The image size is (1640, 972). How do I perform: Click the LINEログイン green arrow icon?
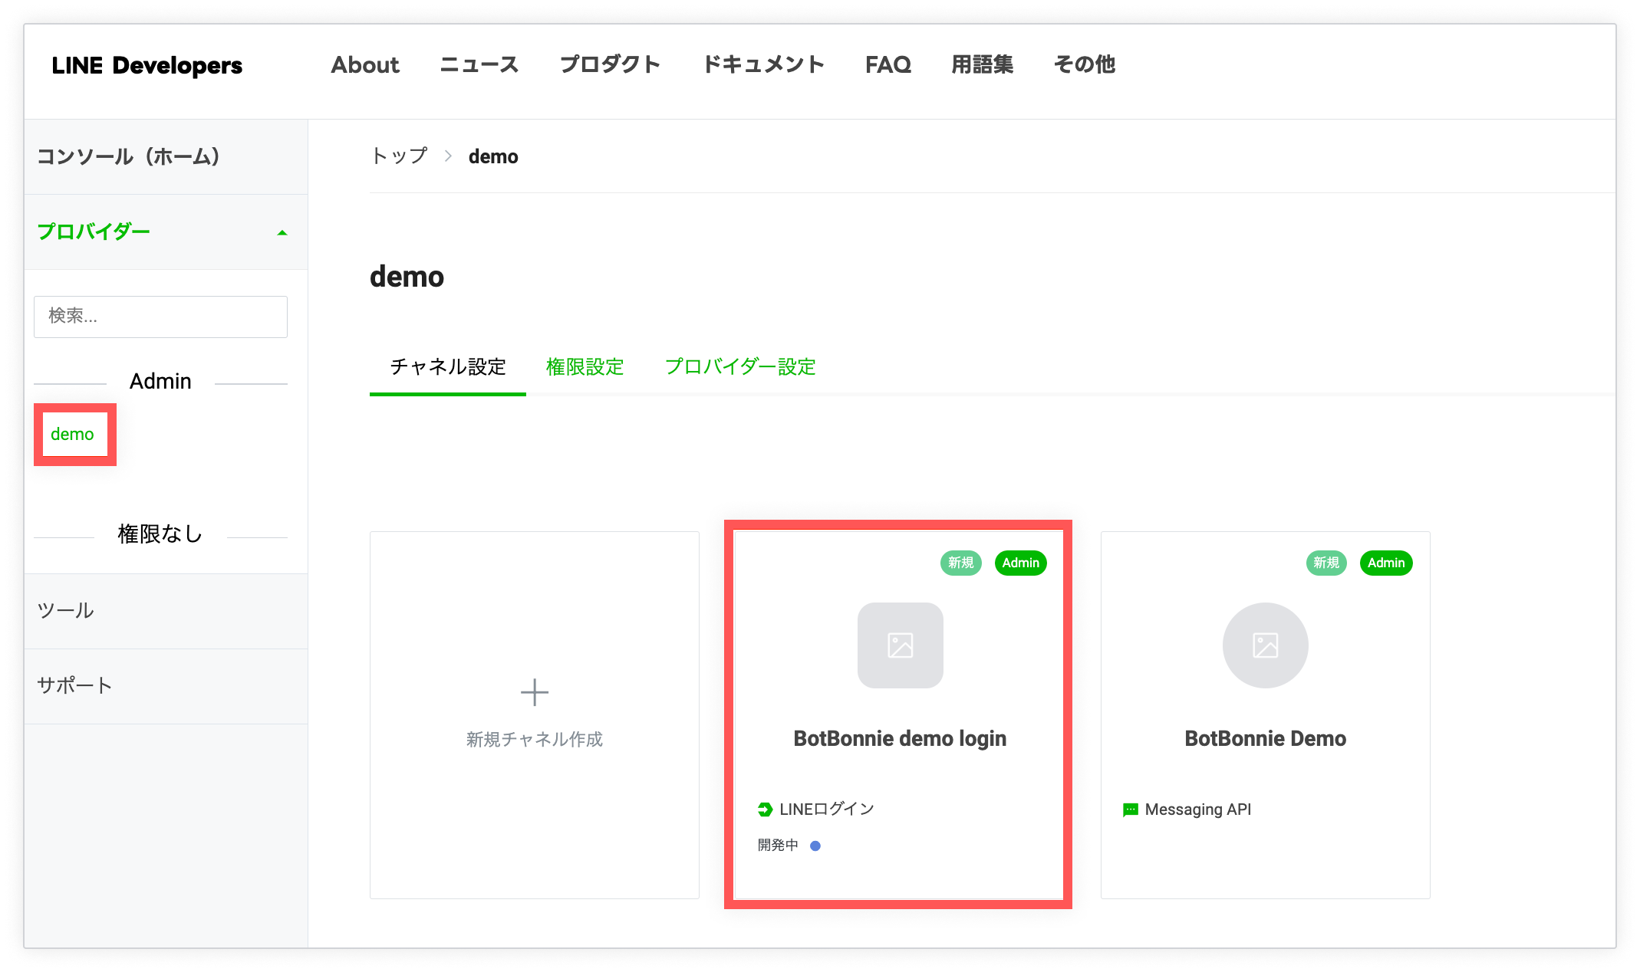point(765,809)
